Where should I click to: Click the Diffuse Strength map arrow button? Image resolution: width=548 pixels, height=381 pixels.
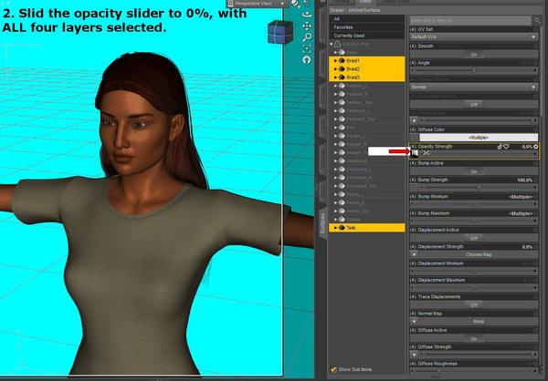[x=414, y=355]
